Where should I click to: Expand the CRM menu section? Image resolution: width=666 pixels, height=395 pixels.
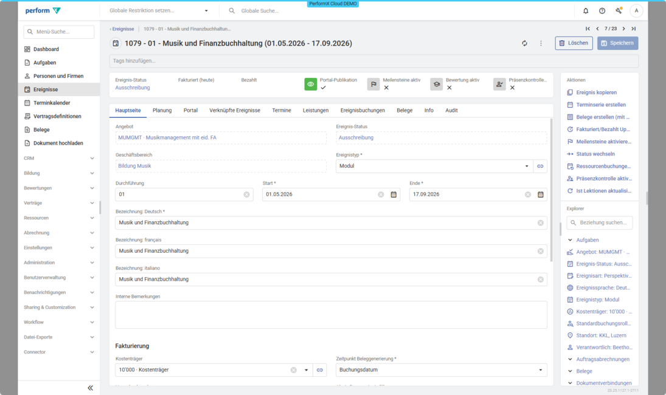[58, 158]
